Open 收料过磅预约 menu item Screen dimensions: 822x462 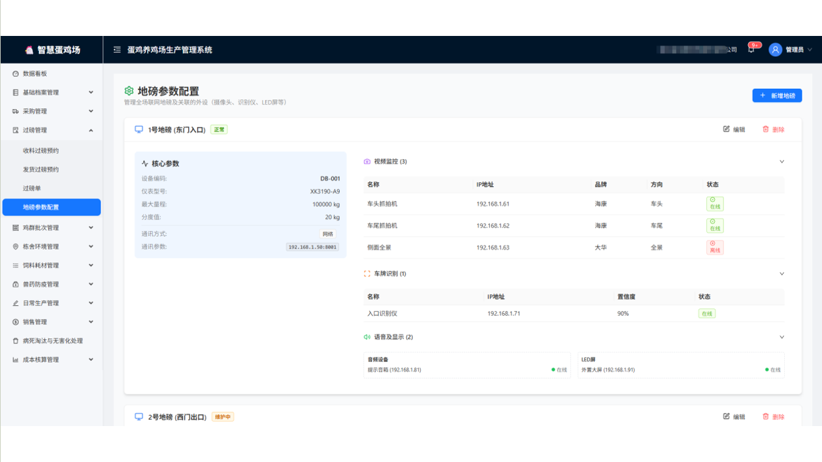coord(52,151)
